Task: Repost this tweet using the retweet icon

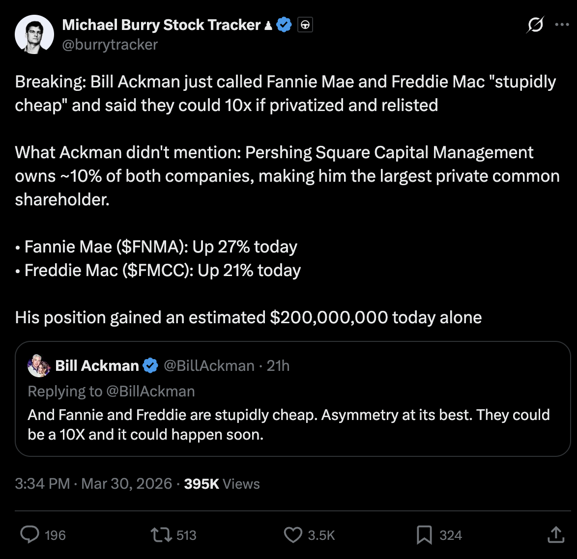Action: (159, 535)
